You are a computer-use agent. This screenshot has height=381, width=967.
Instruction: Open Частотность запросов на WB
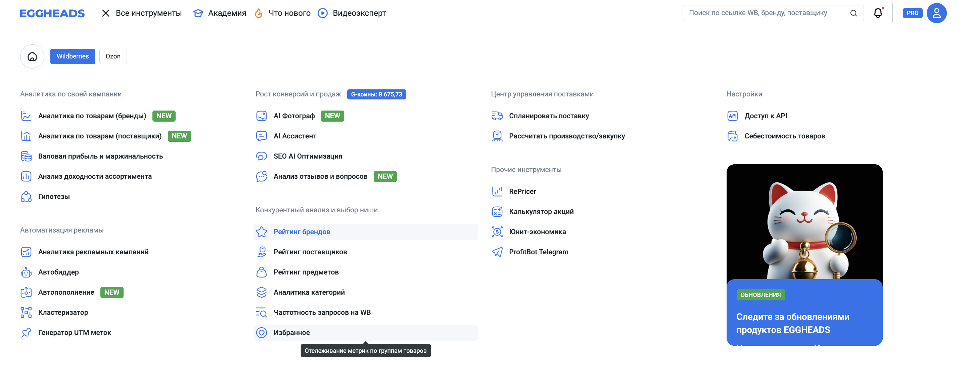[322, 312]
